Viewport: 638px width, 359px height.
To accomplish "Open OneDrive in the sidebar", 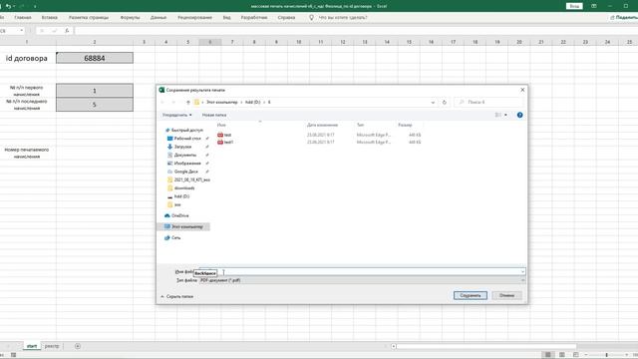I will (176, 215).
